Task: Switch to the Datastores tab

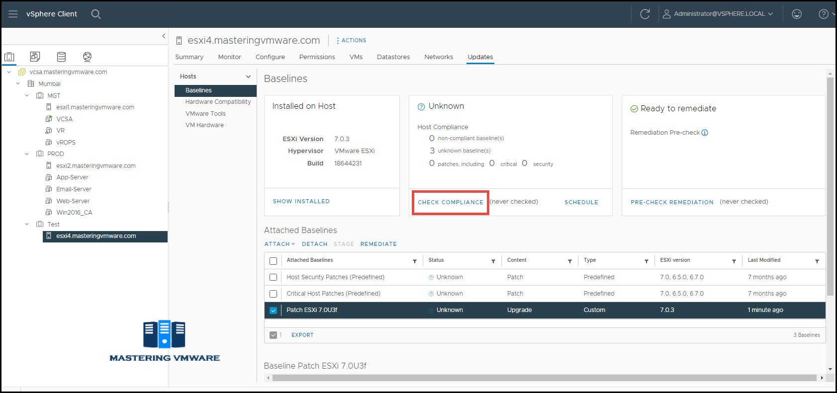Action: pyautogui.click(x=393, y=57)
